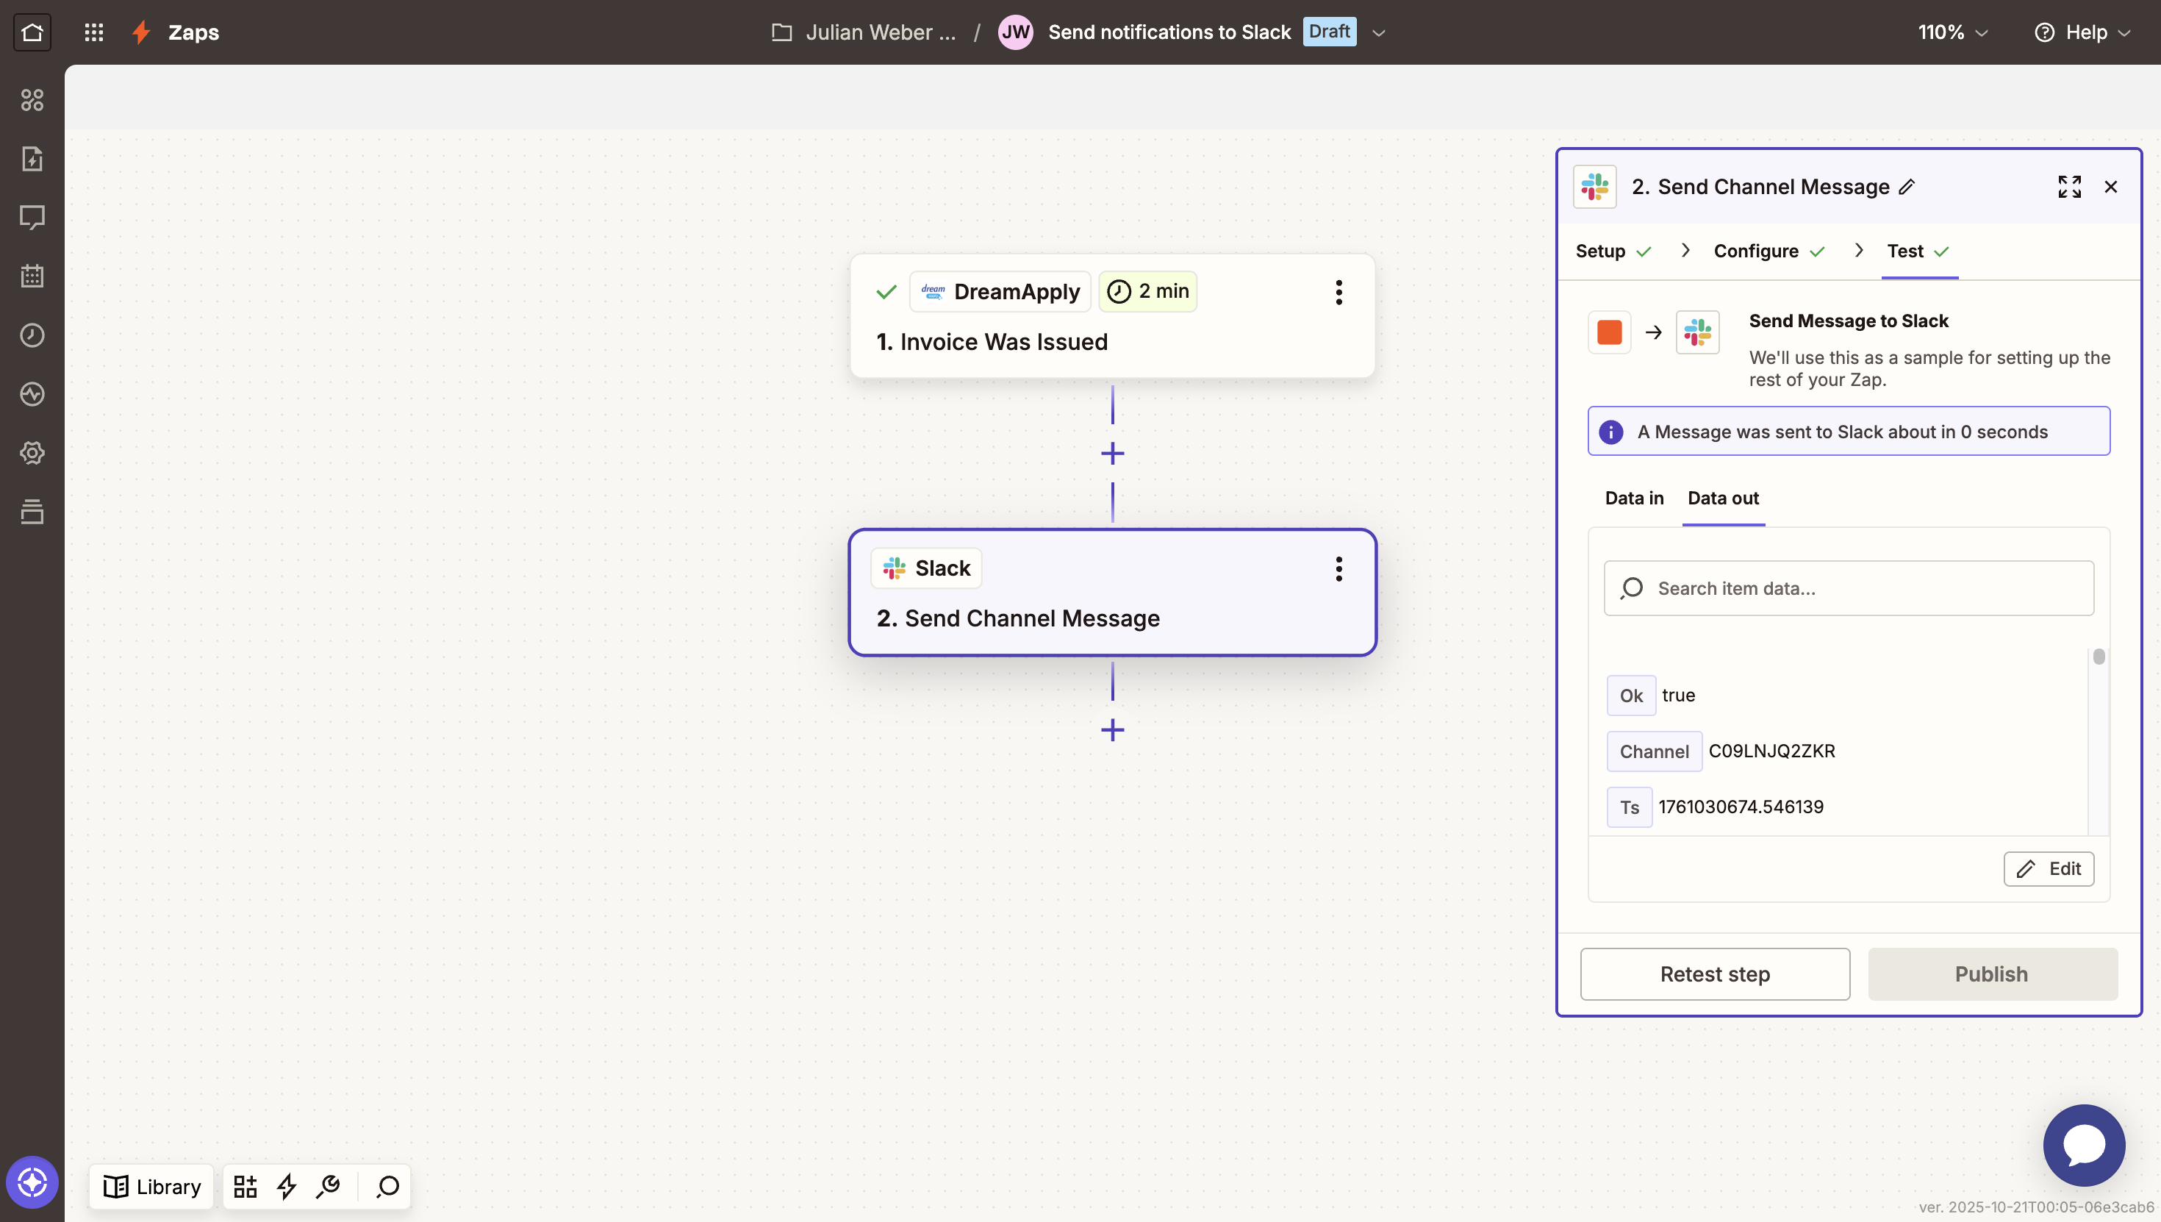The height and width of the screenshot is (1222, 2161).
Task: Select the Invoice Was Issued trigger step
Action: point(1112,316)
